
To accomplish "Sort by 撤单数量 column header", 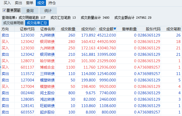I will 127,29.
